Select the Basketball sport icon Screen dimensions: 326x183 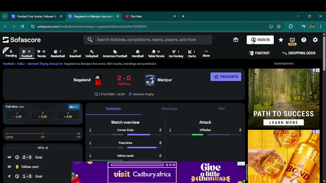tap(58, 53)
